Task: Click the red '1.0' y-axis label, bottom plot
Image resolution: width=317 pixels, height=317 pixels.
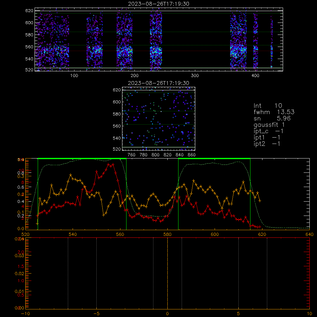Action: click(21, 281)
